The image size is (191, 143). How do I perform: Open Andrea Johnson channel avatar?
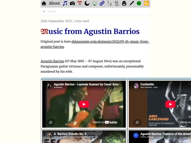(136, 135)
